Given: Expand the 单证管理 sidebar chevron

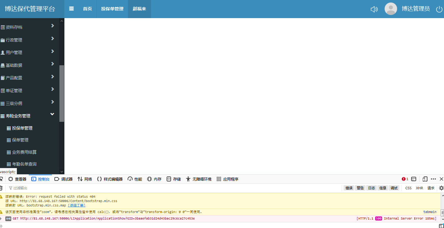Looking at the screenshot, I should (x=53, y=89).
